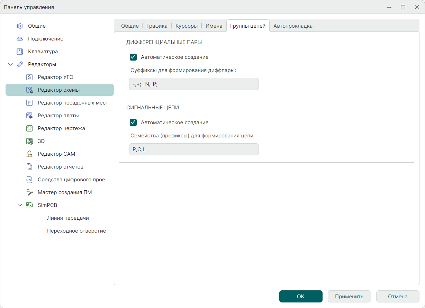Click the Редактор платы icon
This screenshot has width=425, height=308.
(29, 116)
